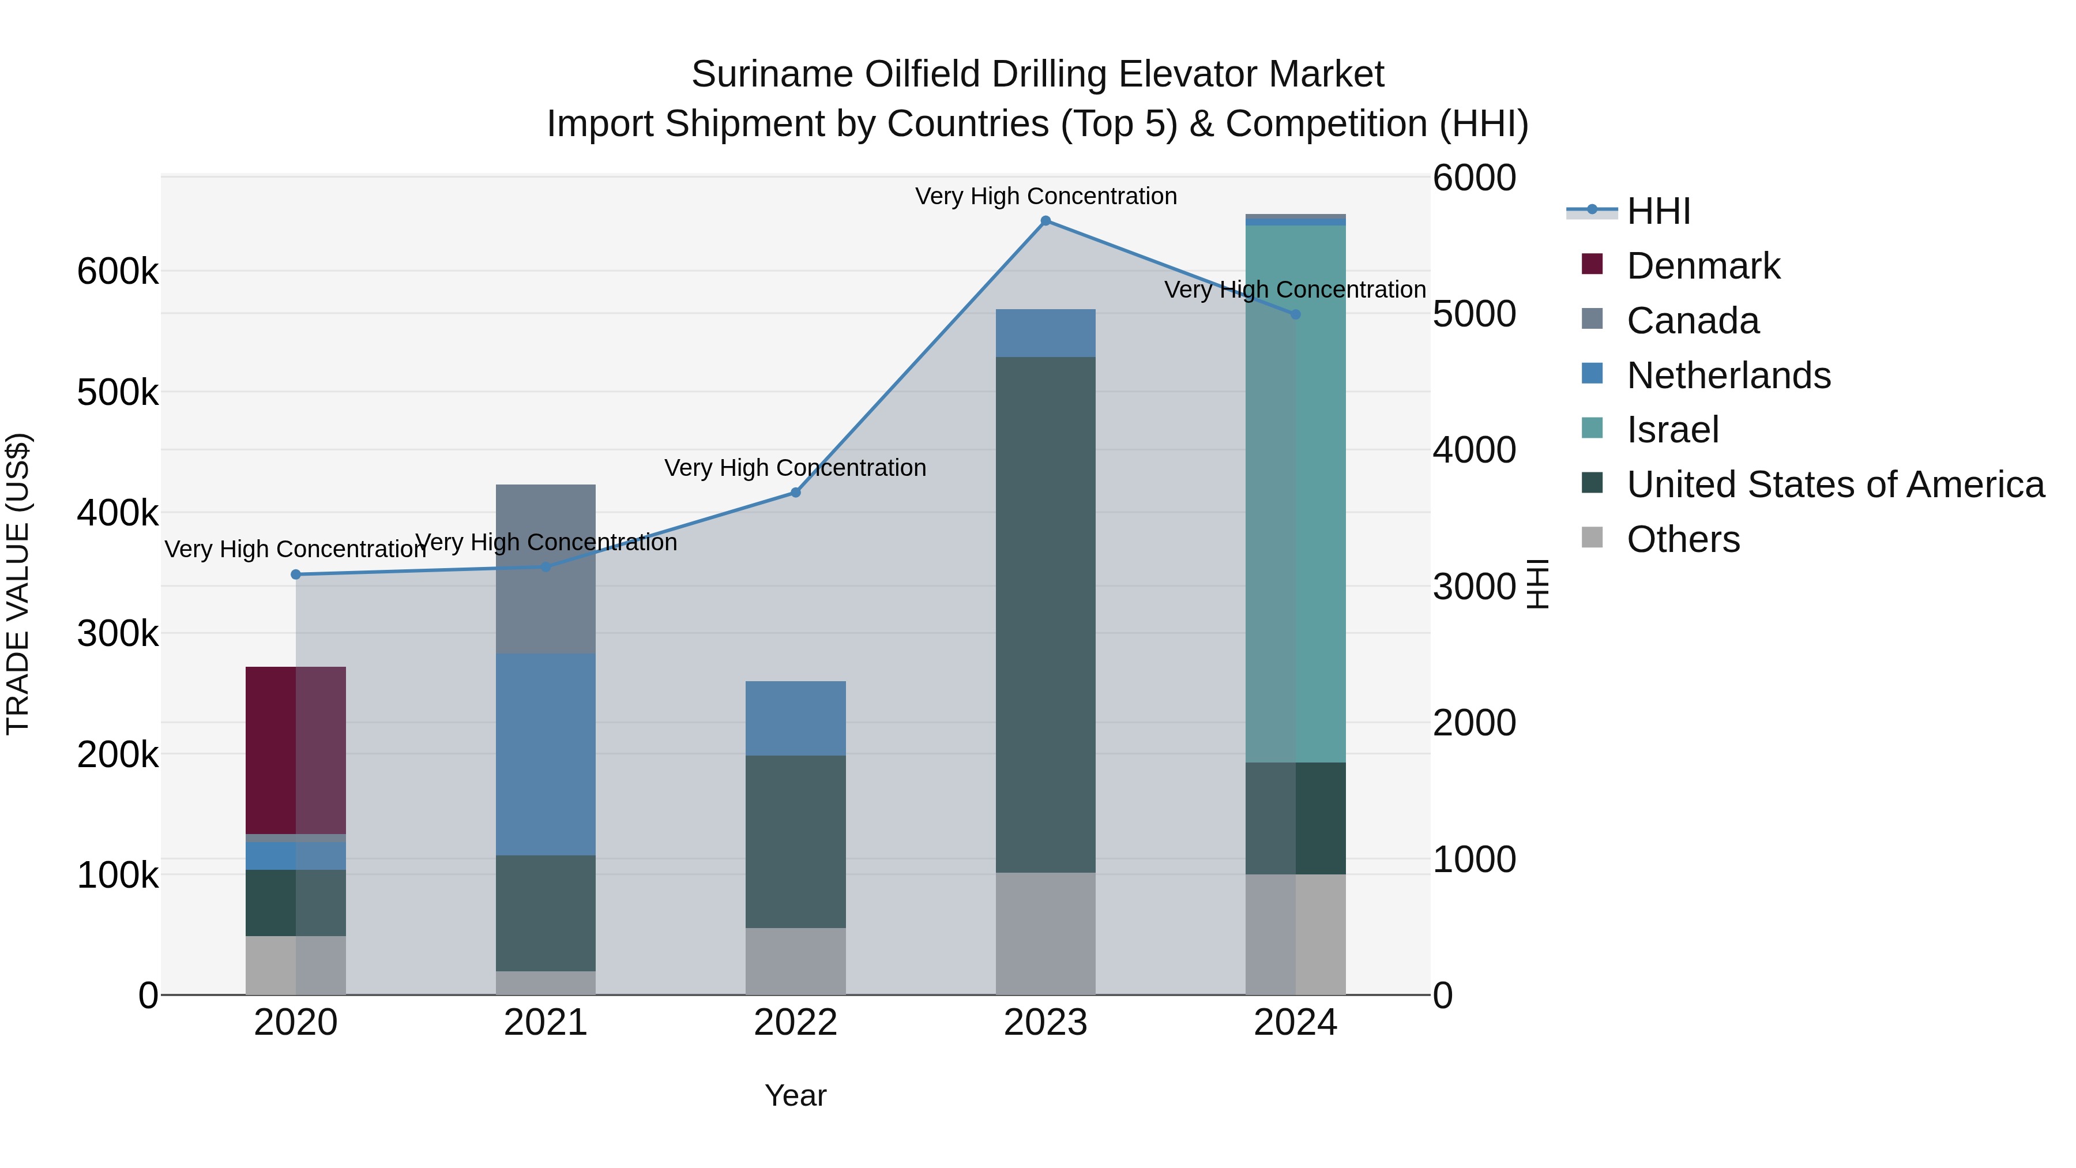The image size is (2076, 1168).
Task: Click the United States segment in 2021 bar
Action: coord(546,913)
